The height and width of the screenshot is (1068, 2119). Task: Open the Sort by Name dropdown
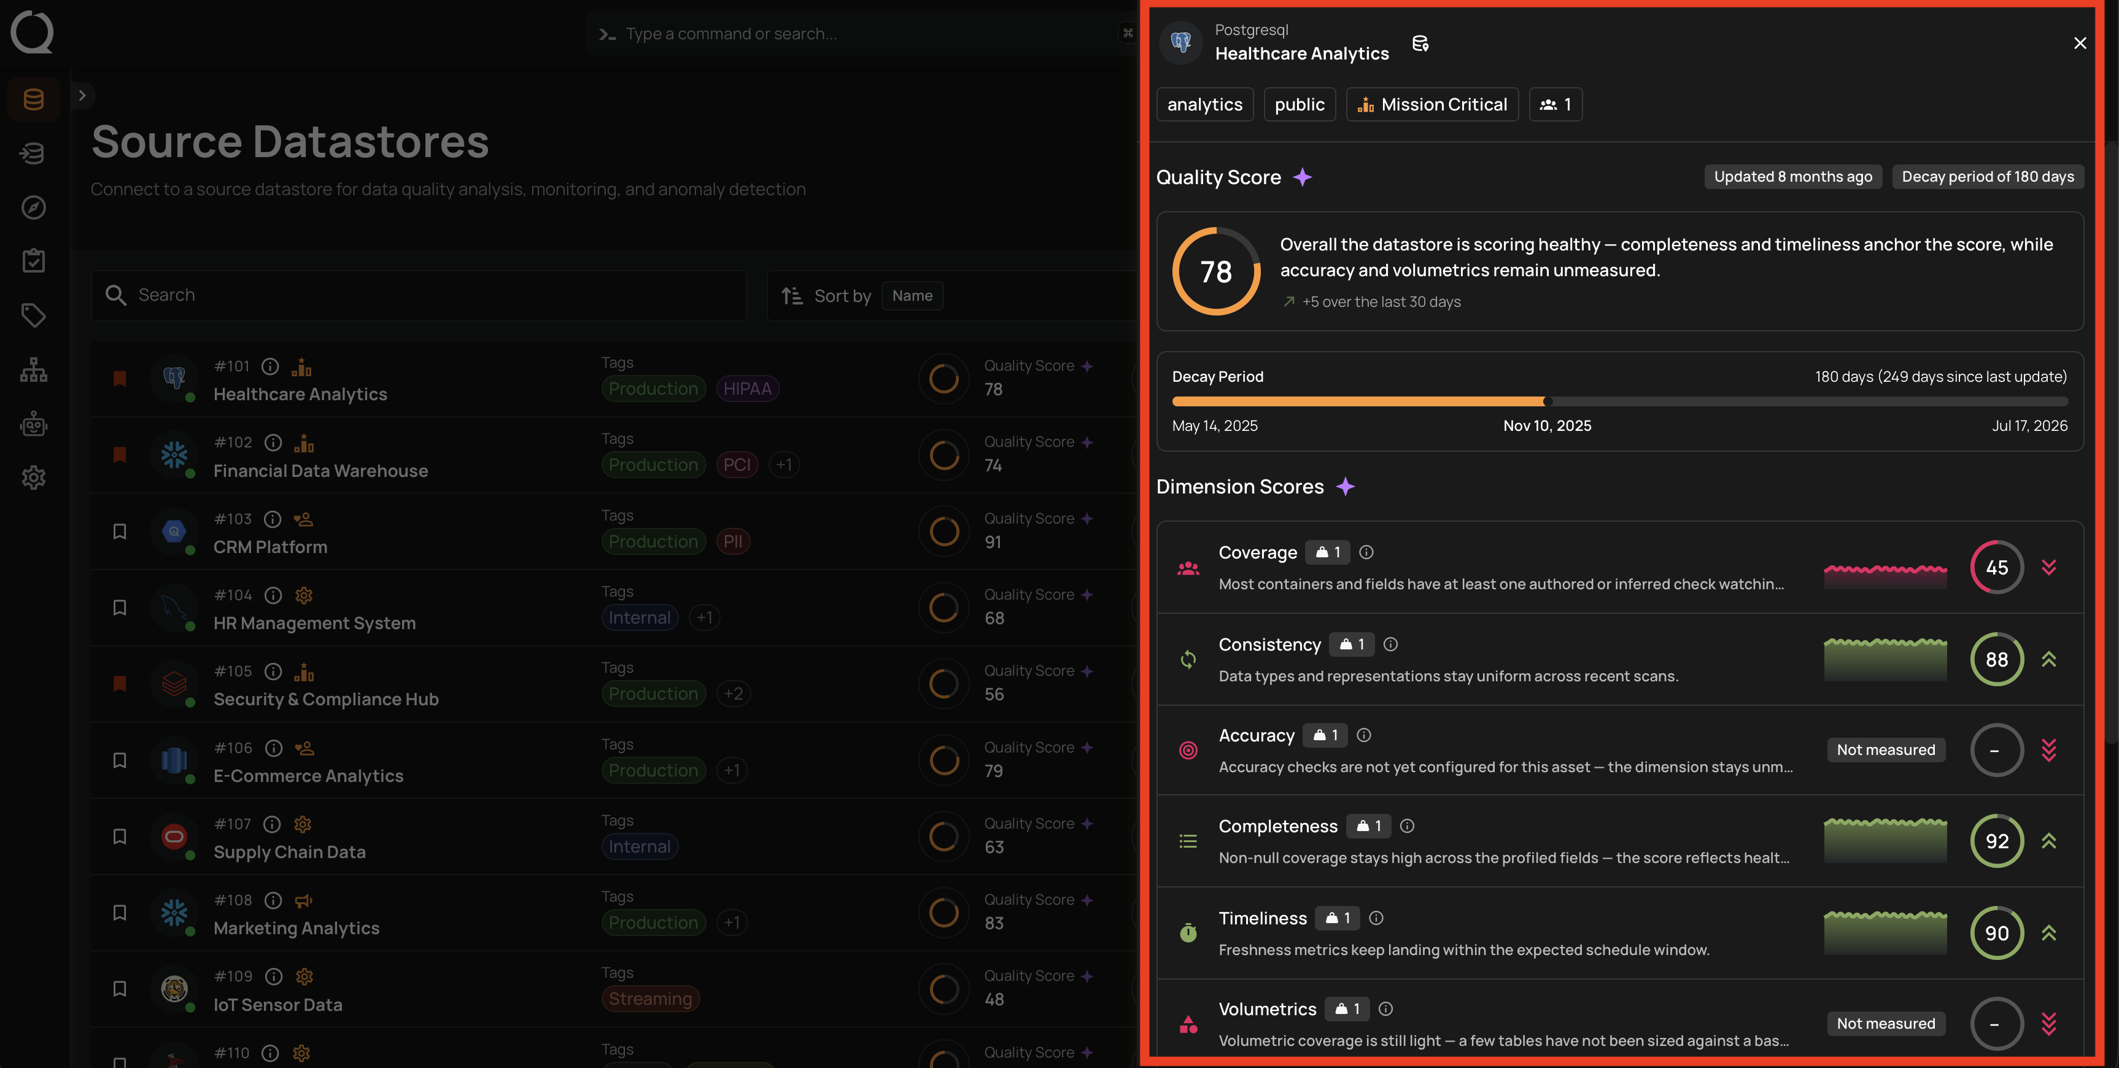912,296
